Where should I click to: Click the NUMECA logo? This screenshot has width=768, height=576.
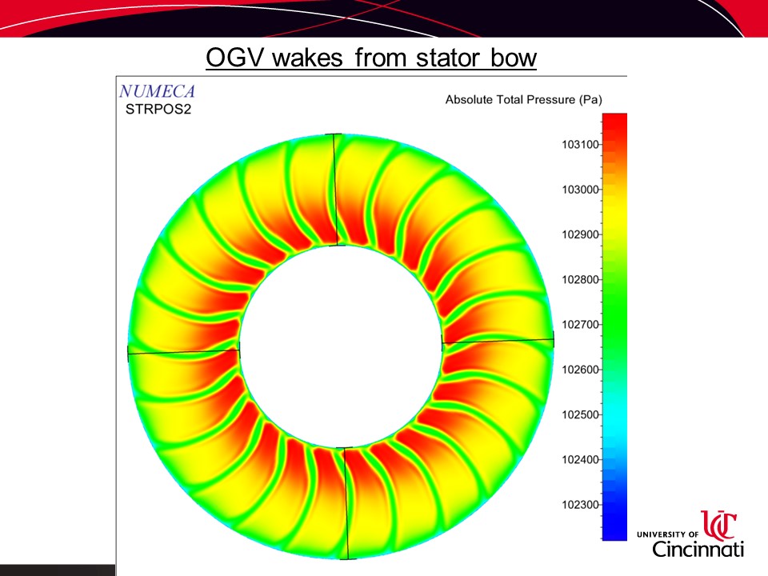point(156,90)
